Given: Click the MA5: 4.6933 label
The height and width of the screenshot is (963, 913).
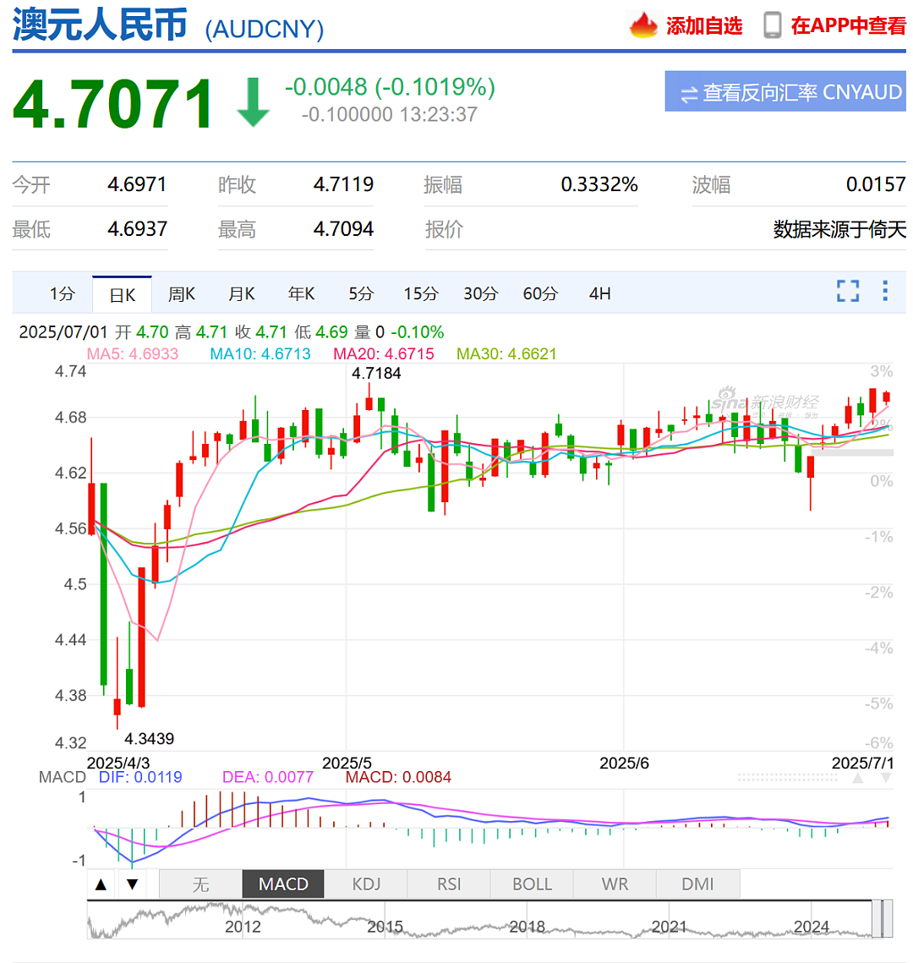Looking at the screenshot, I should 133,354.
